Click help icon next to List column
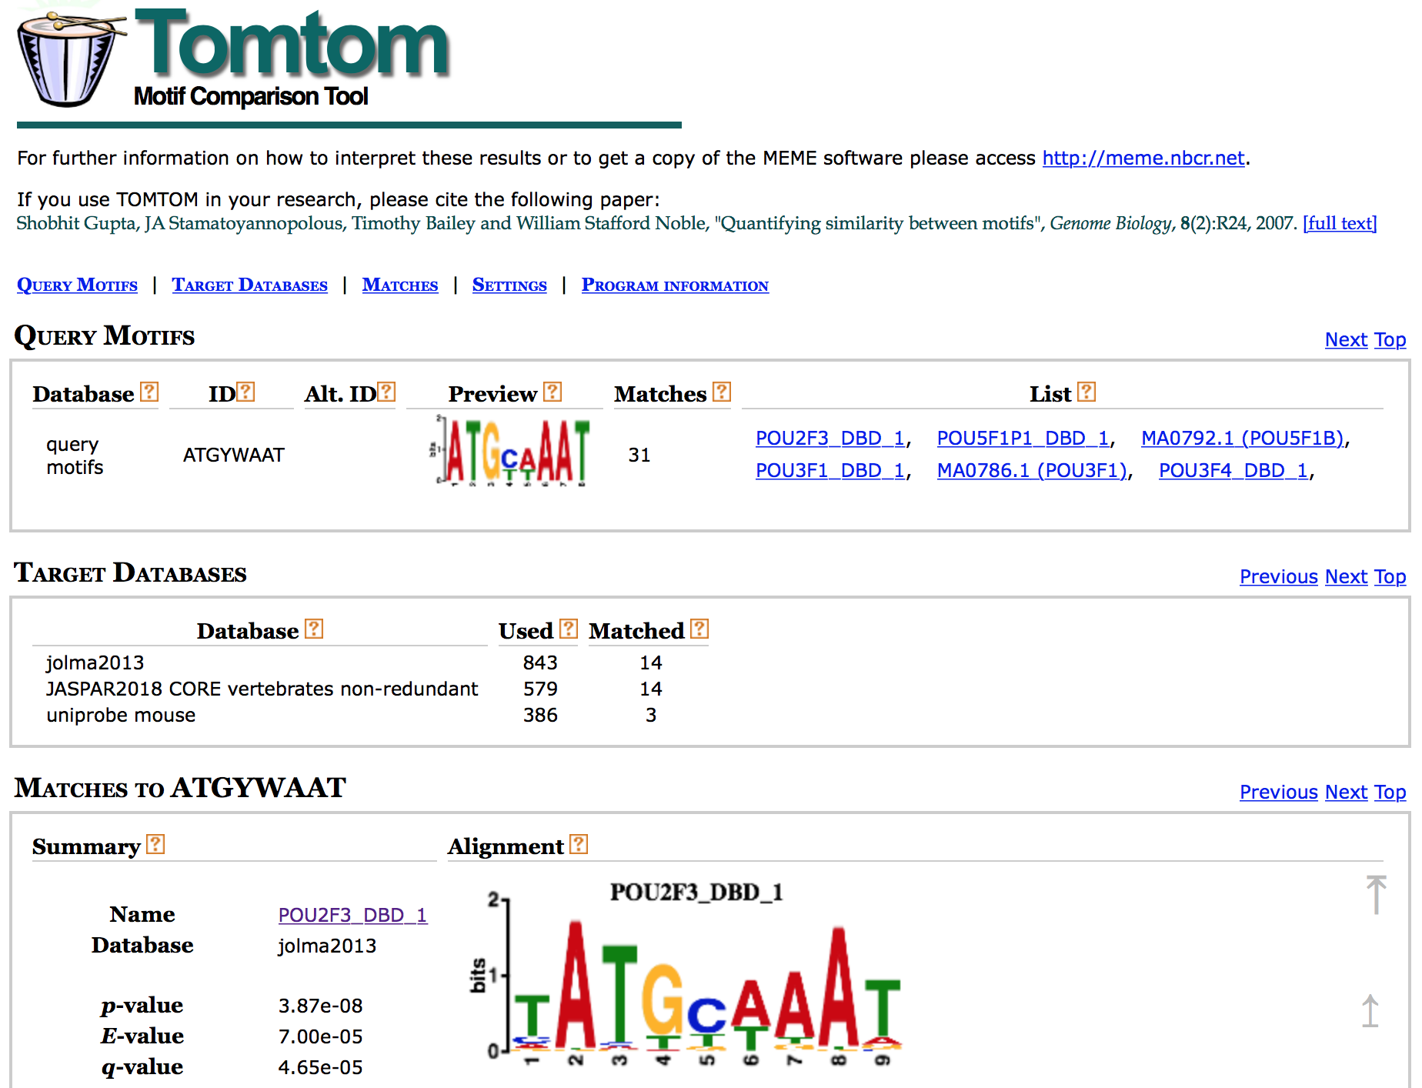The height and width of the screenshot is (1088, 1422). pyautogui.click(x=1087, y=392)
